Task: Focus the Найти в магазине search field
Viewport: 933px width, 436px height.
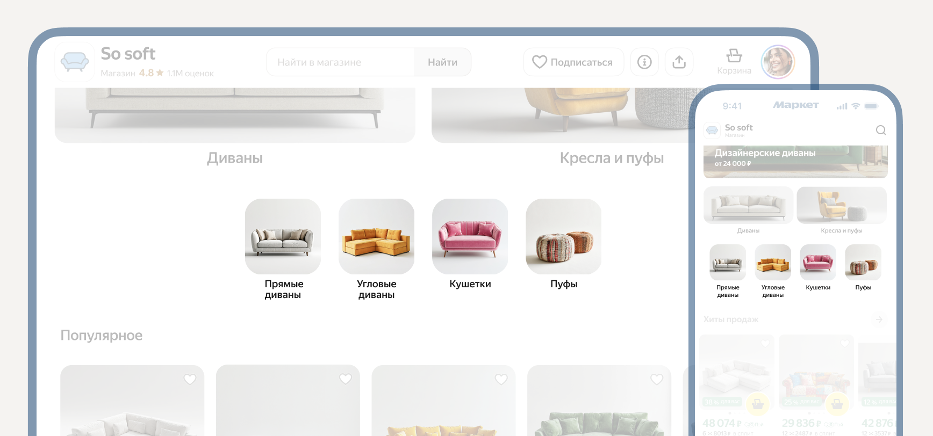Action: (340, 62)
